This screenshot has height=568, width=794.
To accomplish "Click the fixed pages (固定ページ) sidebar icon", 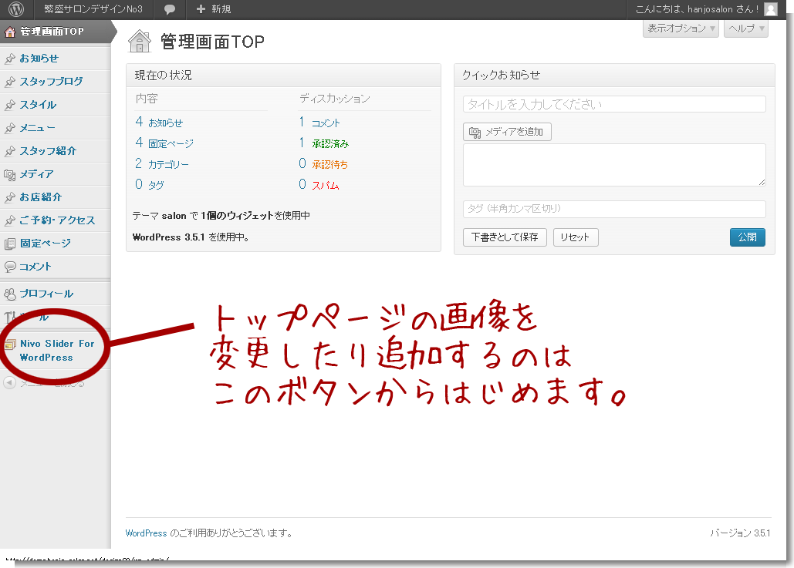I will 10,244.
